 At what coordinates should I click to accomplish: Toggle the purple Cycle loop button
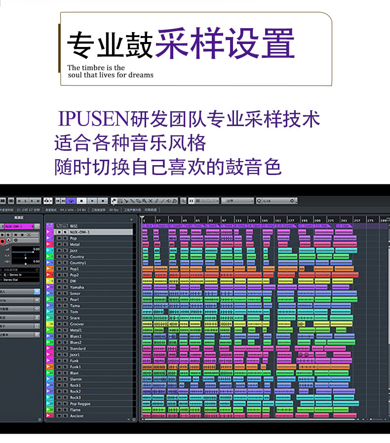71,201
